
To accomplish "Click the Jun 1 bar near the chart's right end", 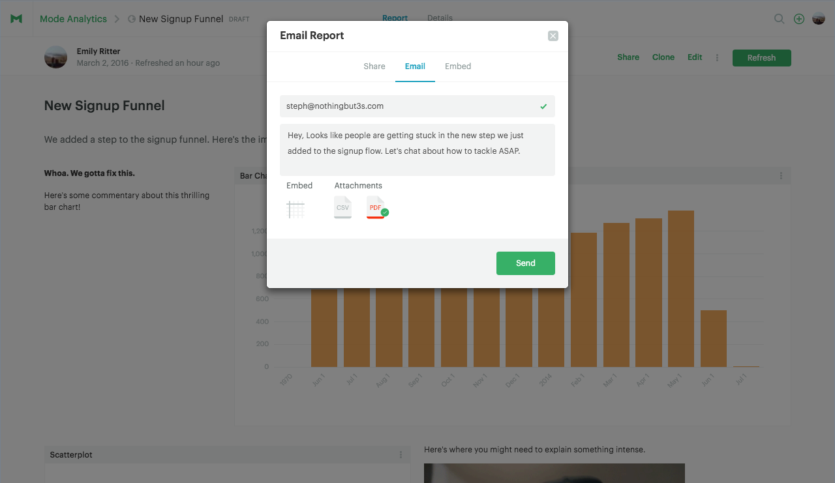I will click(x=714, y=338).
